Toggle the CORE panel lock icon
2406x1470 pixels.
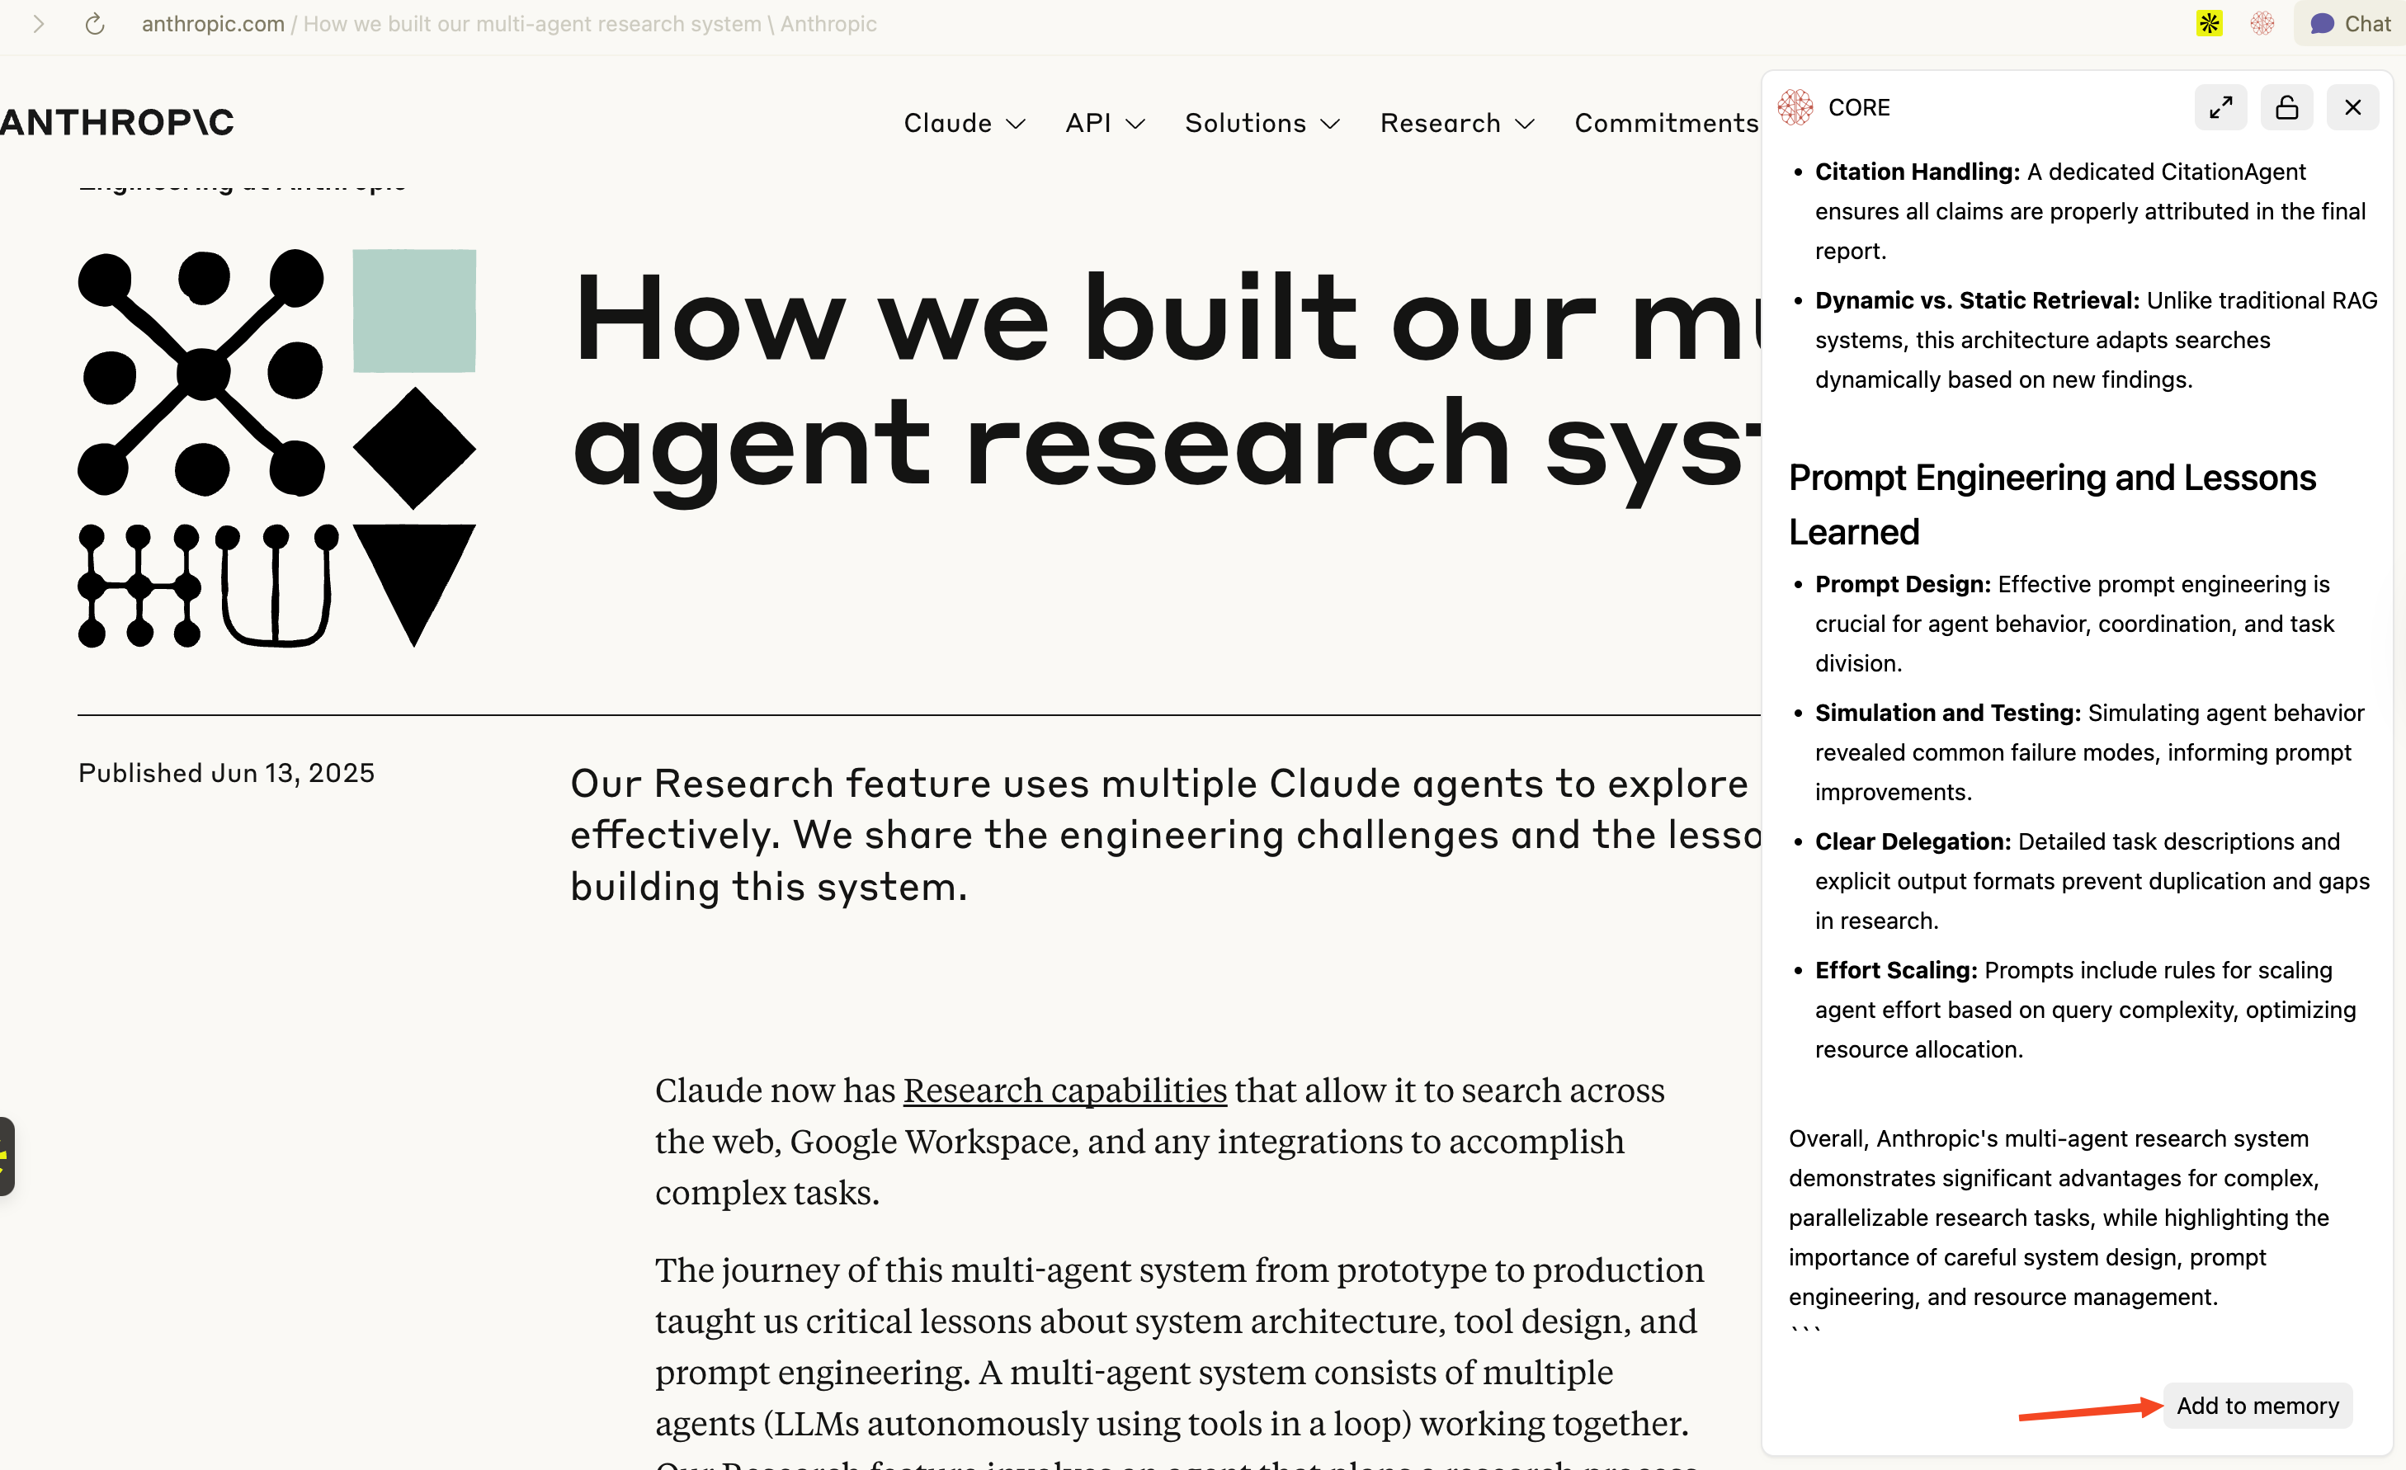[x=2286, y=107]
